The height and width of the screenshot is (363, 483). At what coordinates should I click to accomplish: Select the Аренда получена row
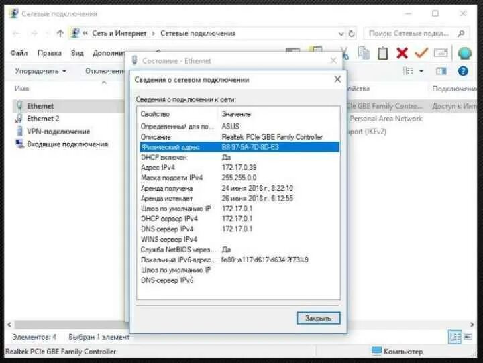coord(239,188)
